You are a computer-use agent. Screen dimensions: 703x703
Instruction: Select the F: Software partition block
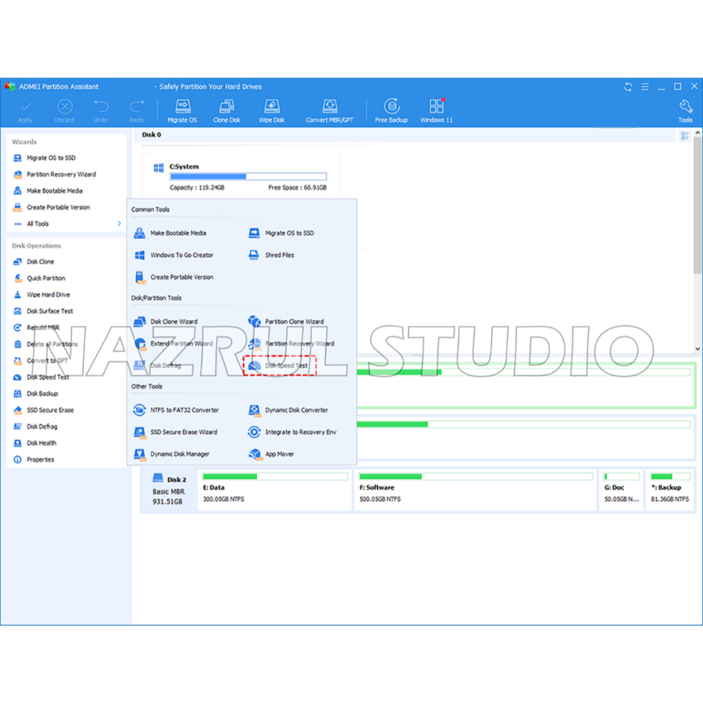(x=476, y=489)
